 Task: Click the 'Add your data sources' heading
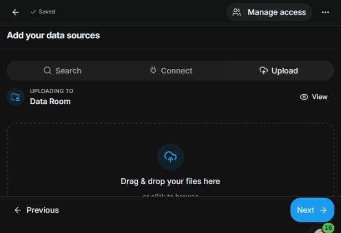[x=53, y=36]
